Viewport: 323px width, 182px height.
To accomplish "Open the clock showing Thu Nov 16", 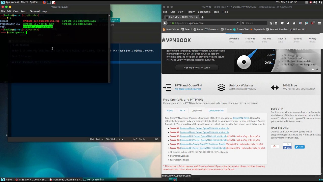I will (x=287, y=2).
